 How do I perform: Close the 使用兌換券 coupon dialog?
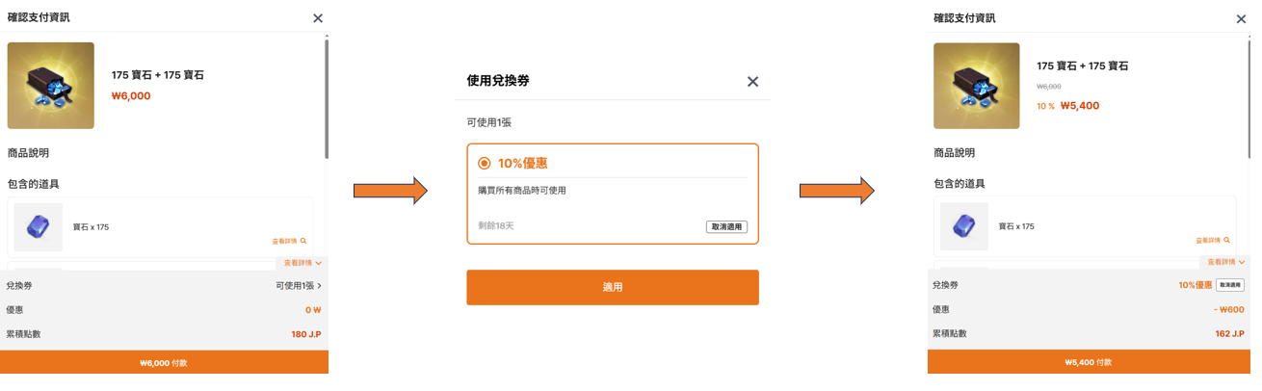pos(752,82)
